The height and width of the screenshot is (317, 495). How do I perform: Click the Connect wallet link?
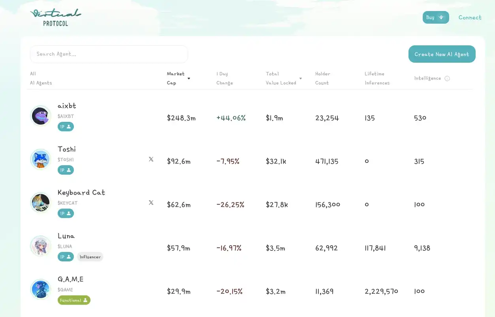[470, 17]
